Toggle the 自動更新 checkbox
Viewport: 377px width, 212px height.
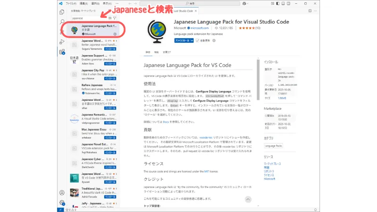point(198,41)
